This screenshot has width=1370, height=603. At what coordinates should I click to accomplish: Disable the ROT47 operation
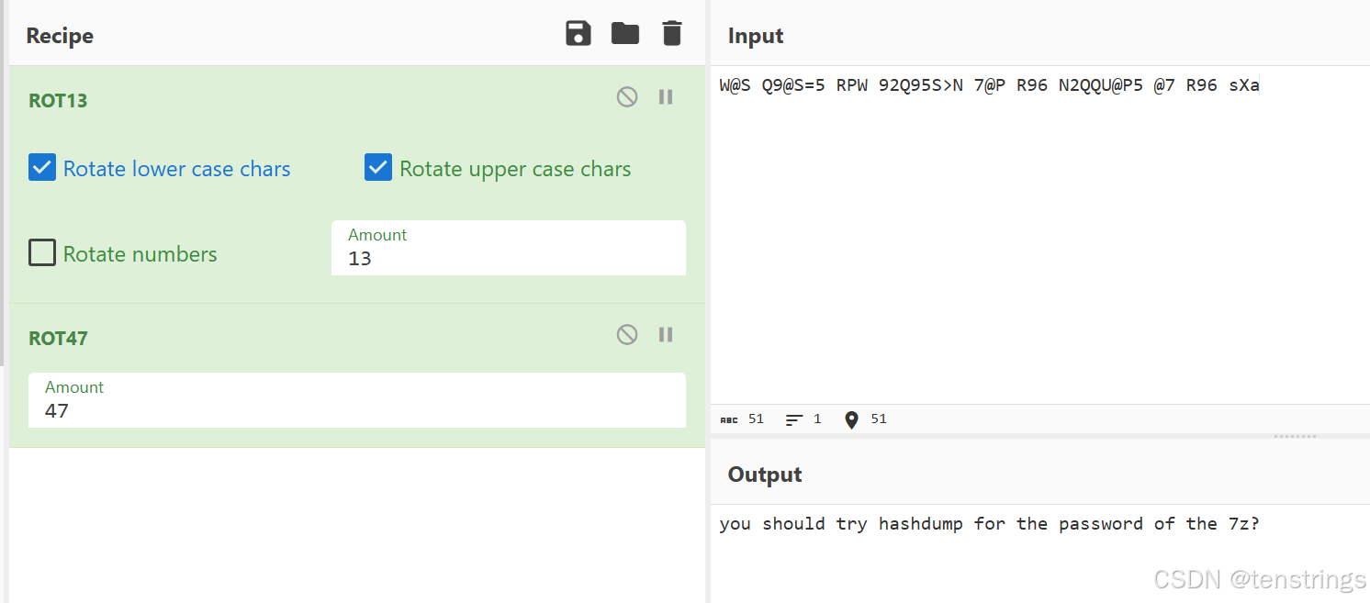pos(627,334)
